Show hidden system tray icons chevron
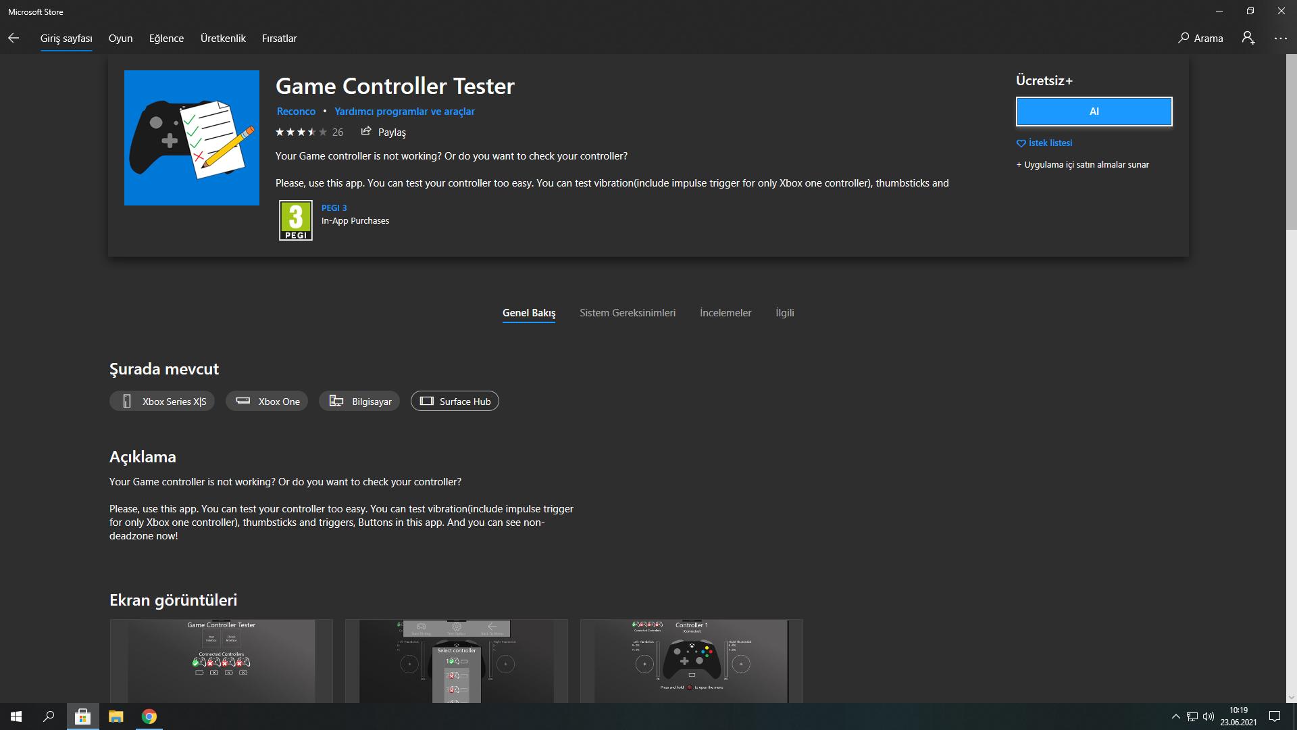This screenshot has height=730, width=1297. pyautogui.click(x=1175, y=716)
